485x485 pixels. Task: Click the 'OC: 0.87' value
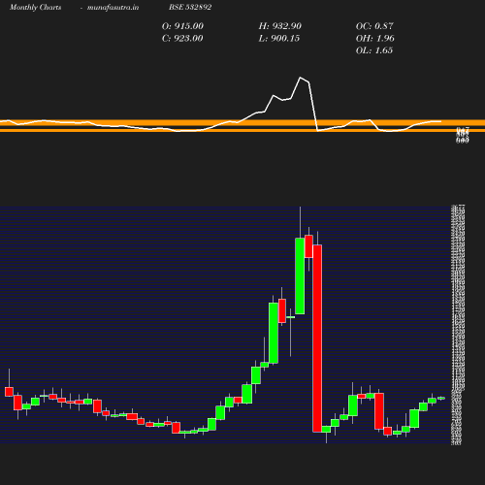tap(374, 26)
